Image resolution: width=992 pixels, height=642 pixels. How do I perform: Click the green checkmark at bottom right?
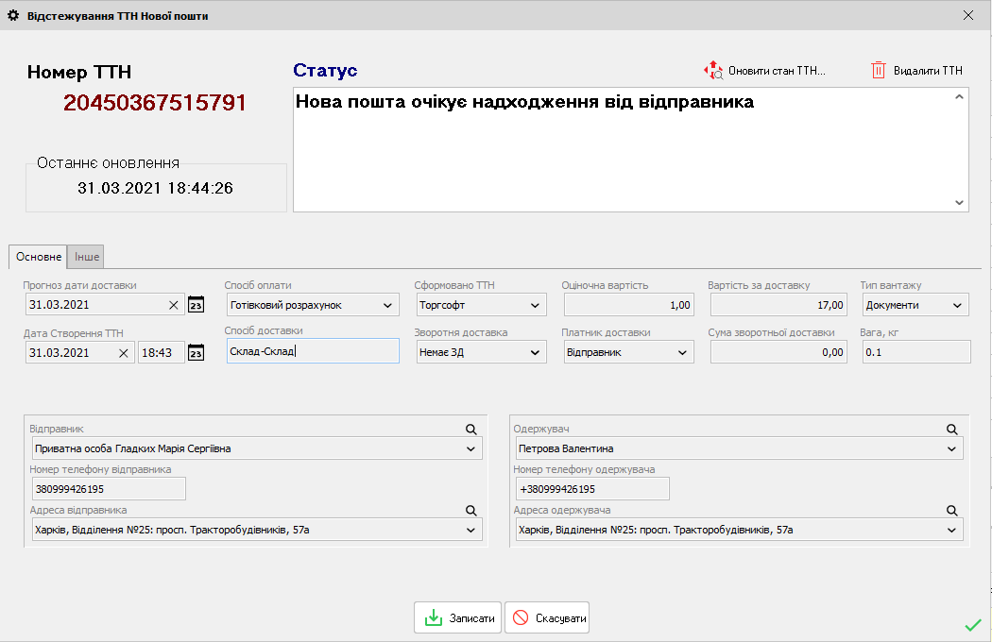pyautogui.click(x=974, y=624)
